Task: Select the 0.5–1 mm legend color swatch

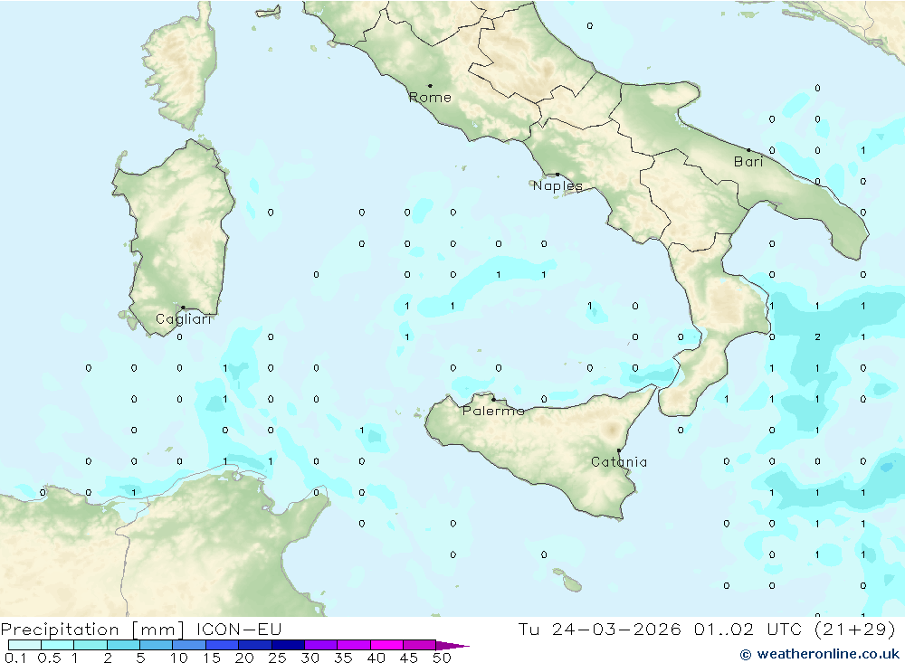Action: [58, 645]
